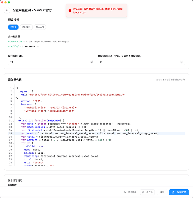193x198 pixels.
Task: Collapse the code fold at line 1
Action: pos(13,88)
